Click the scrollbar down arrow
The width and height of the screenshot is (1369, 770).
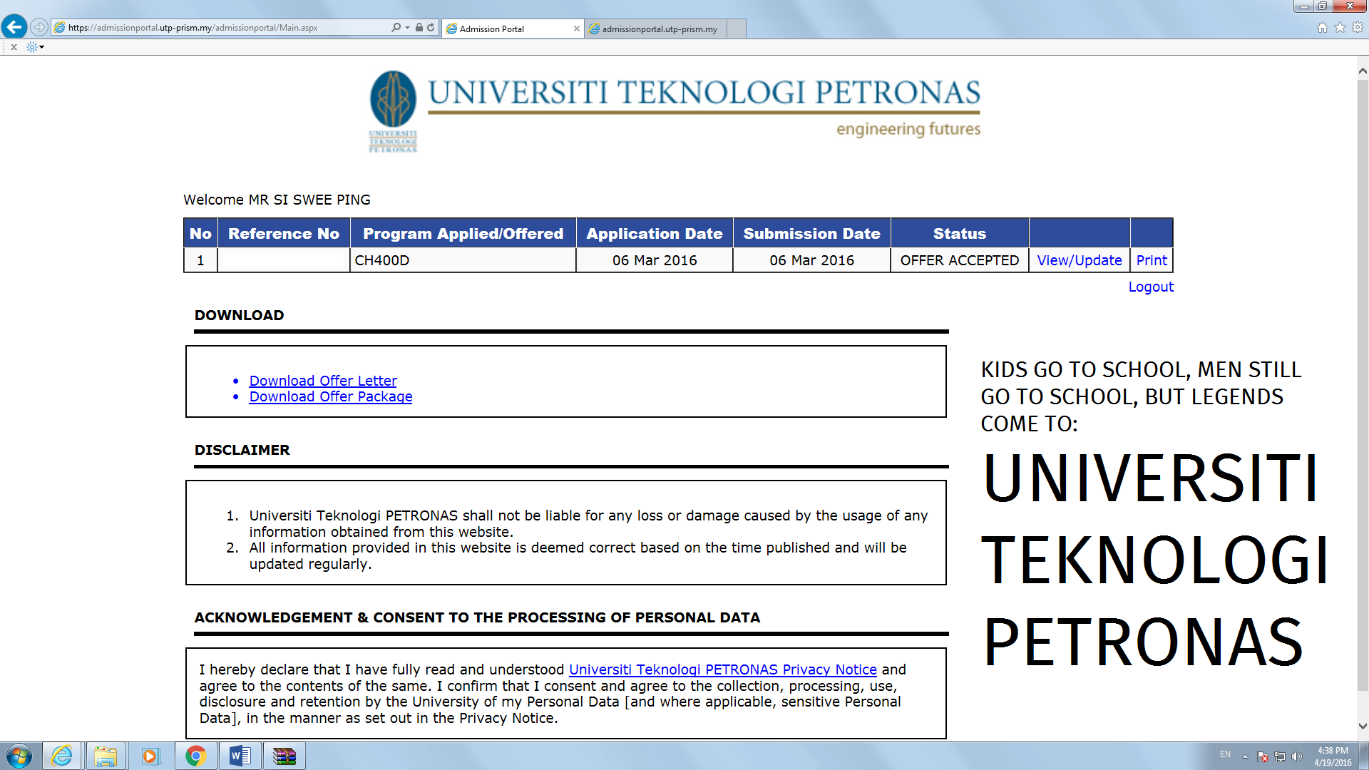click(1363, 727)
